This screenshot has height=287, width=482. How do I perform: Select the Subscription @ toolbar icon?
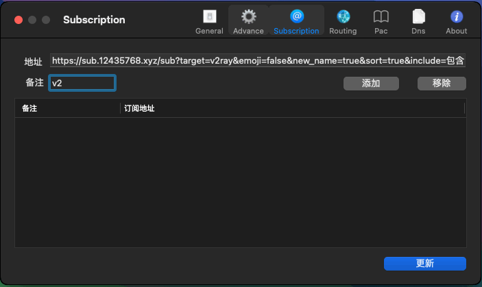(x=296, y=21)
